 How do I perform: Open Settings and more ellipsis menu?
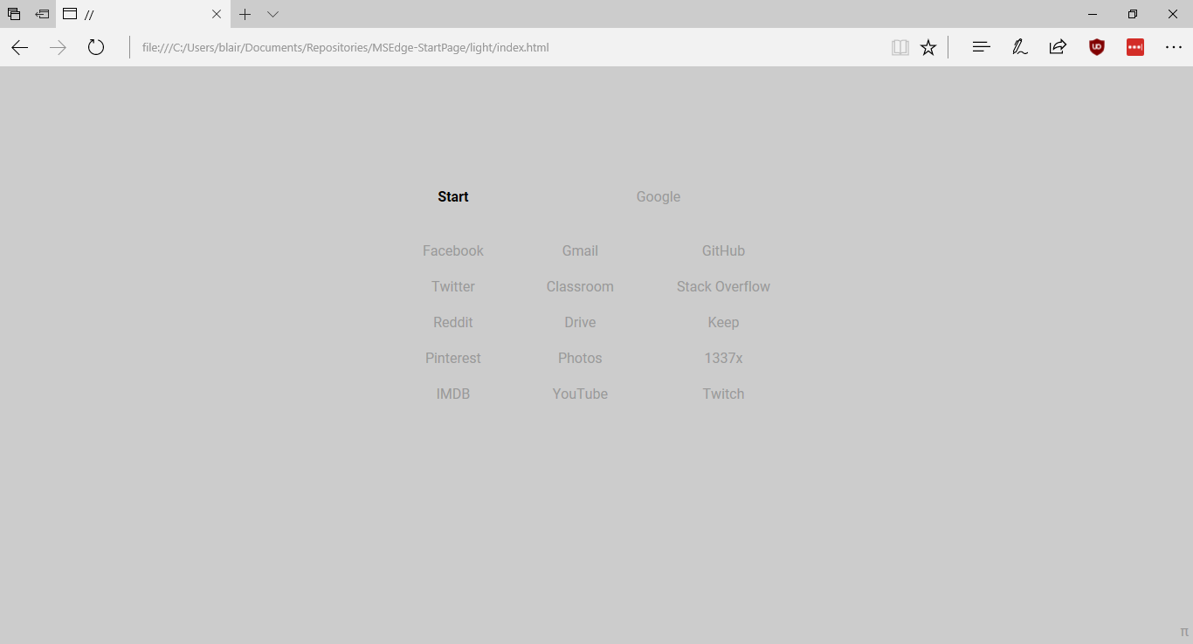coord(1174,48)
